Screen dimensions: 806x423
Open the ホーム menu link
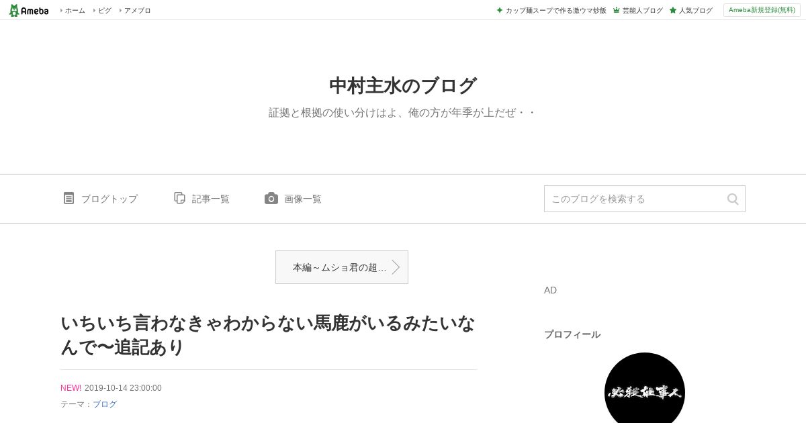(x=75, y=11)
